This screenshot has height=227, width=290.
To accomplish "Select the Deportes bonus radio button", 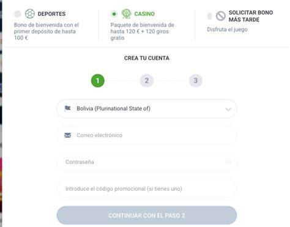I will [x=18, y=14].
